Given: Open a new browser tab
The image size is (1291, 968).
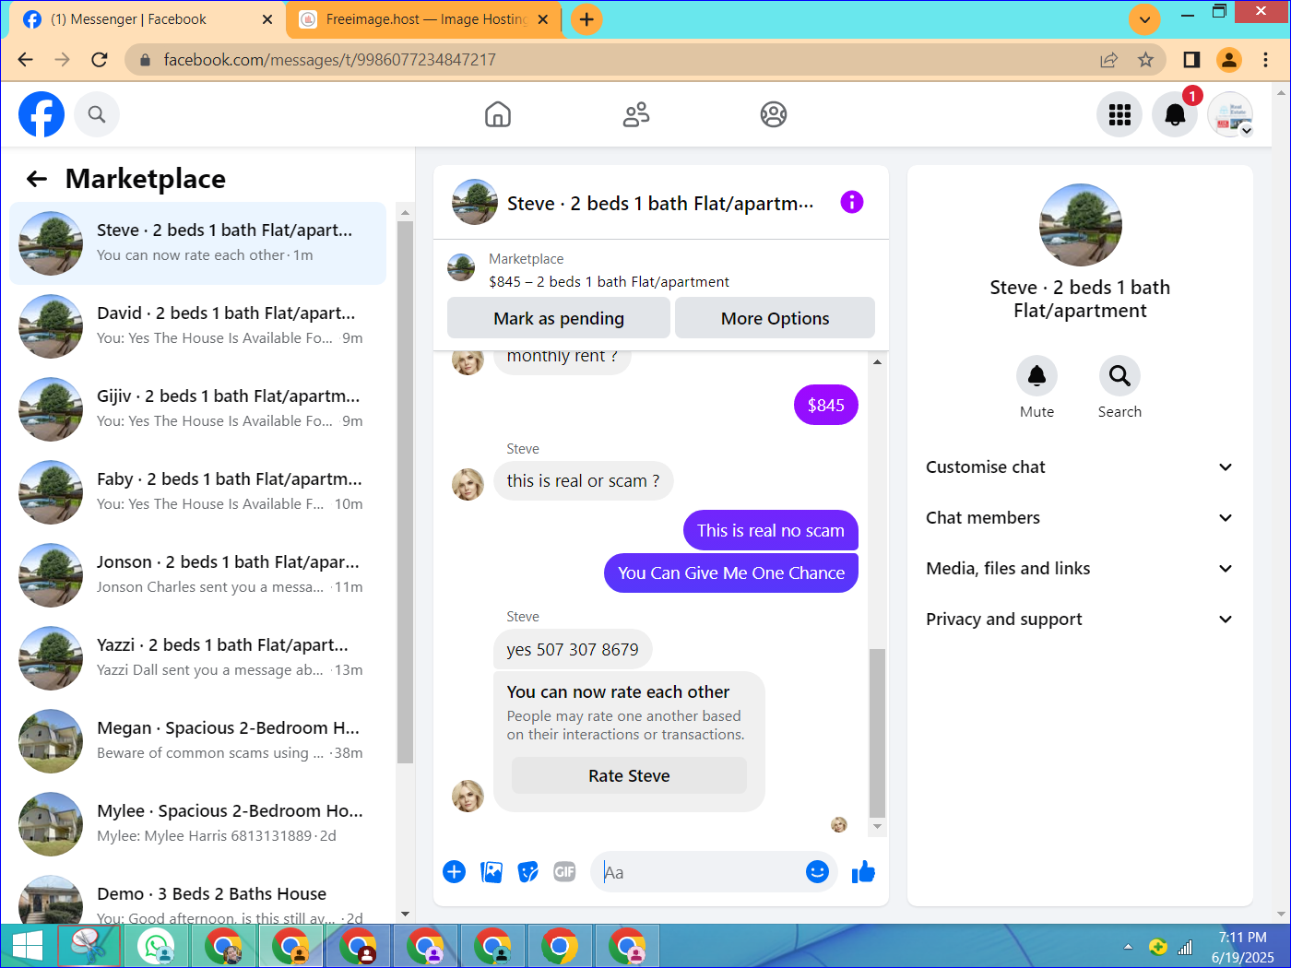Looking at the screenshot, I should click(x=586, y=19).
